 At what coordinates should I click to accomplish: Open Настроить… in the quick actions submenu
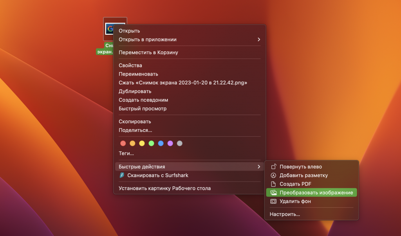coord(311,214)
